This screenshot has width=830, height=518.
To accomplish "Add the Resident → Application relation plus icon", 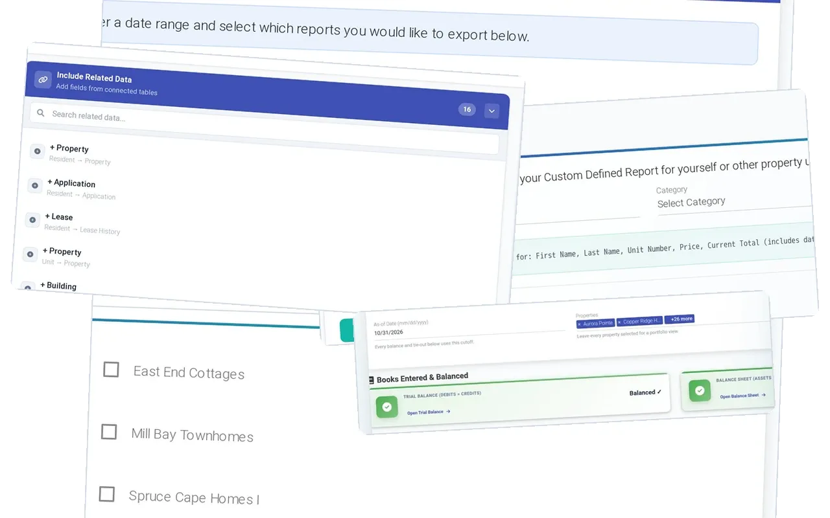I will pos(35,186).
